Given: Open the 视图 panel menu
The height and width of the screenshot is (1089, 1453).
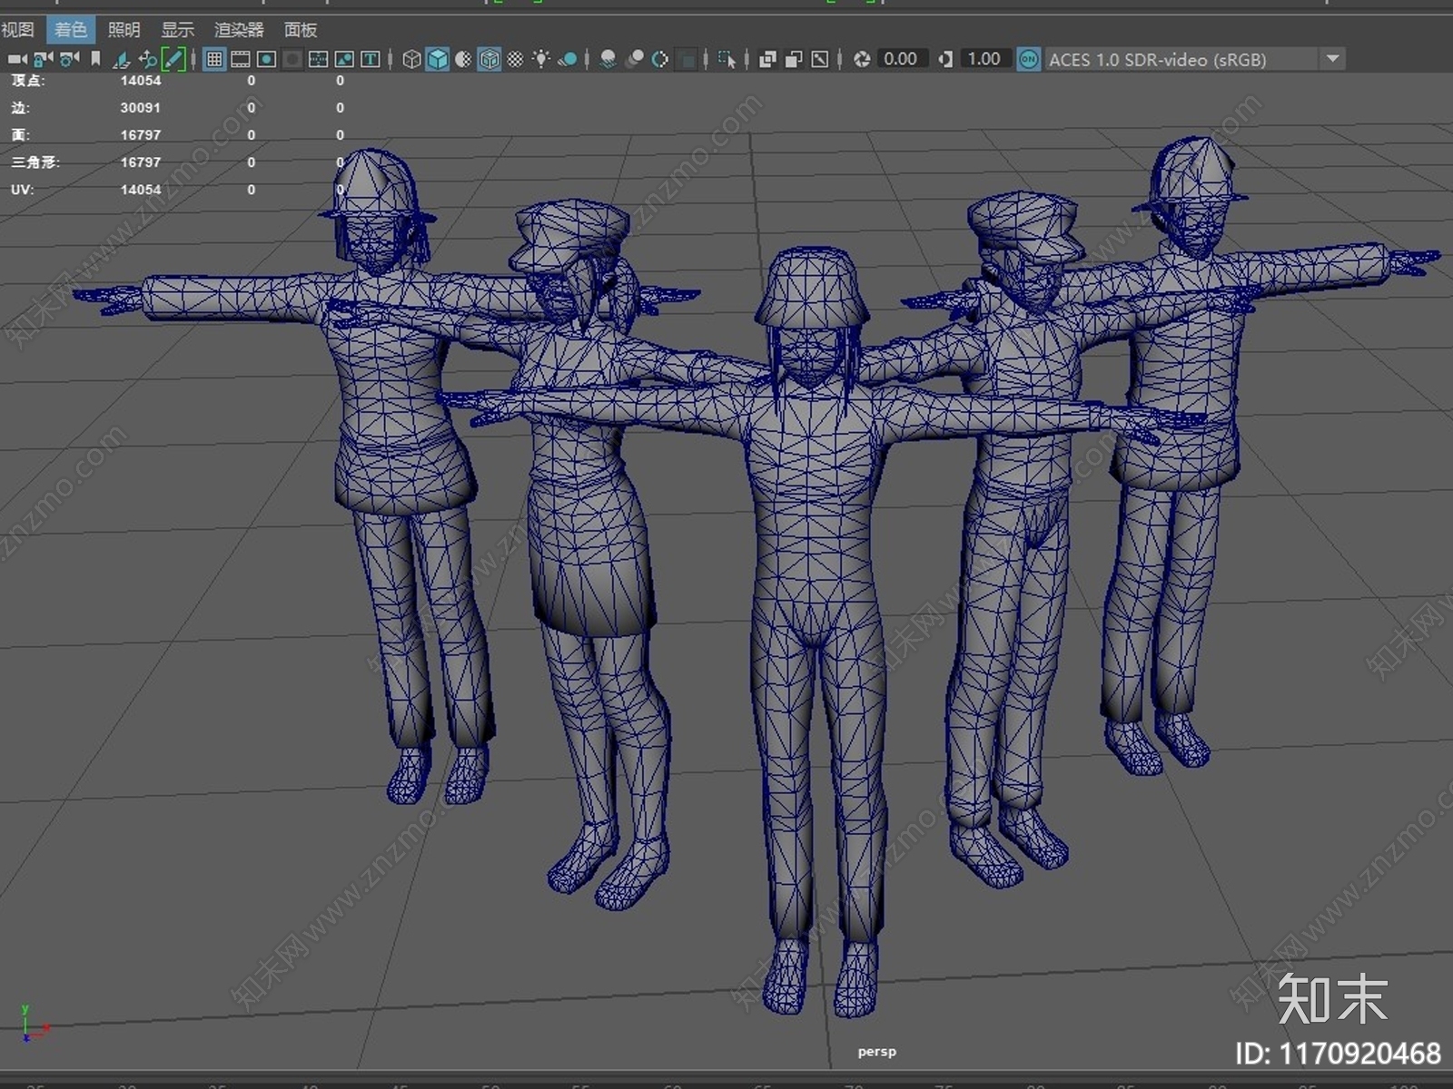Looking at the screenshot, I should click(18, 30).
